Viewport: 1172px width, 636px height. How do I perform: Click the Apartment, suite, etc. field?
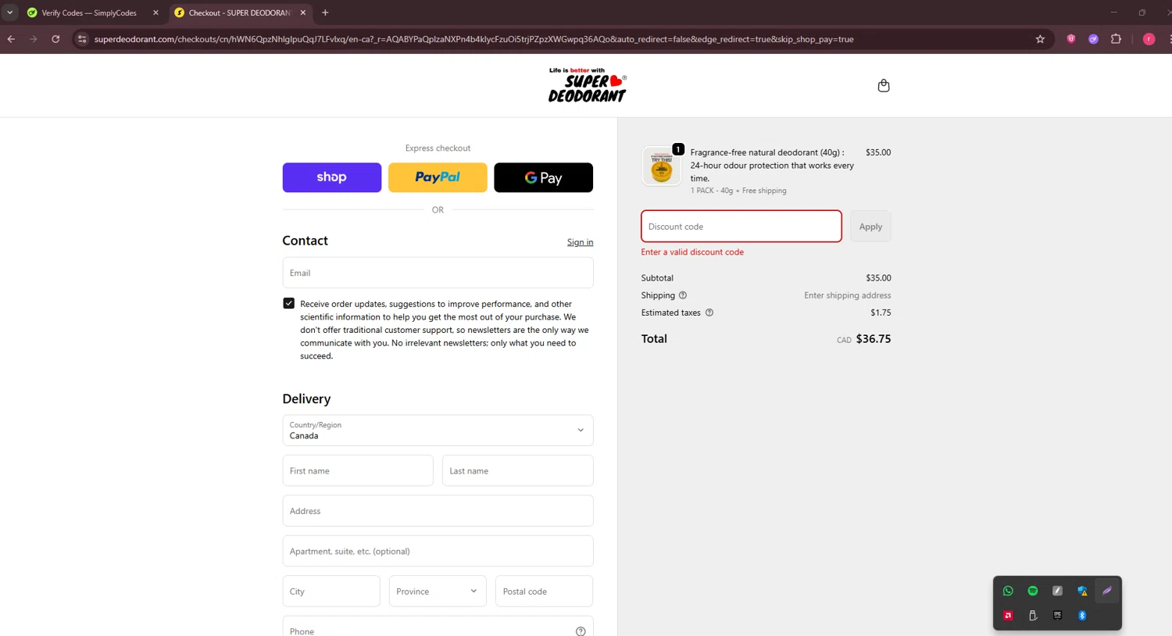click(438, 551)
